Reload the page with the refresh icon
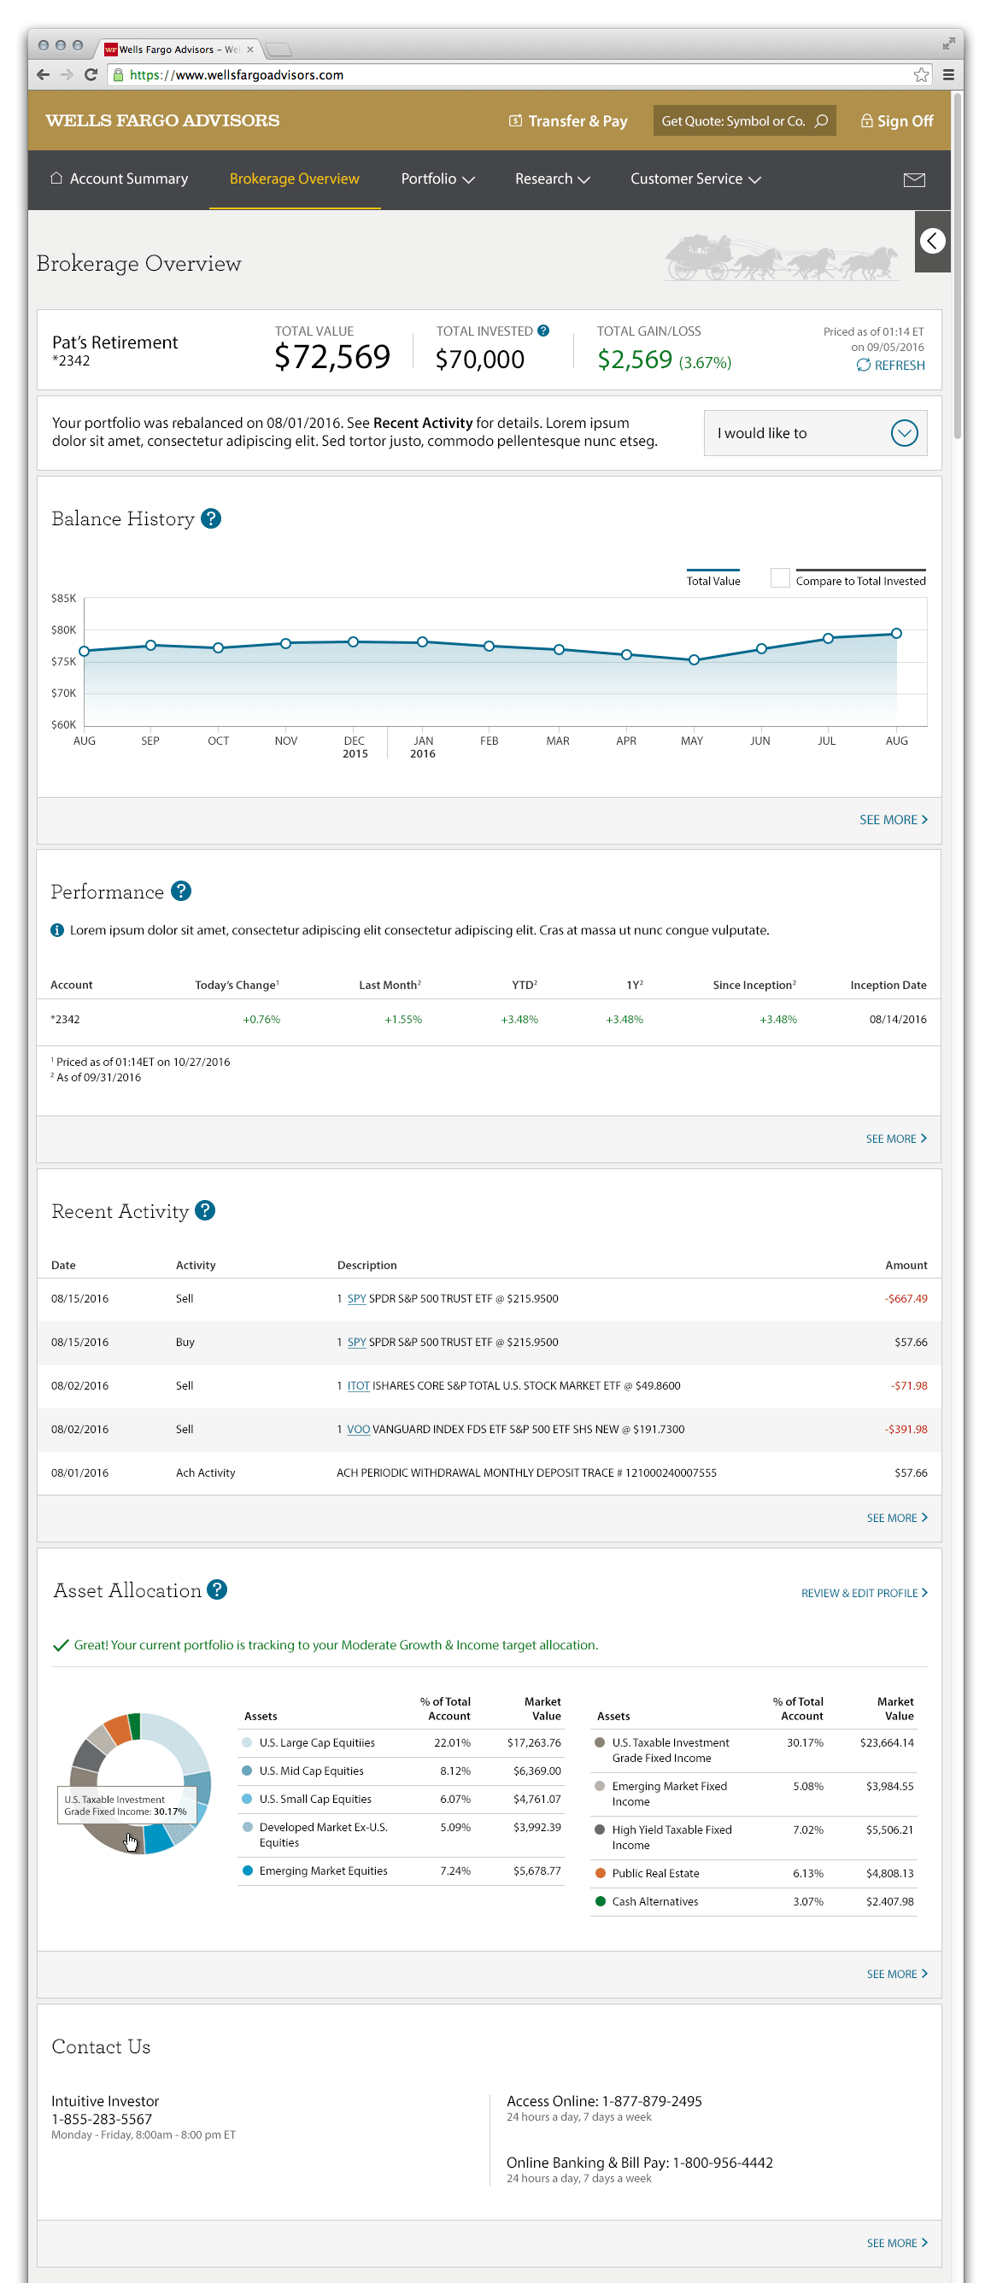This screenshot has height=2283, width=991. tap(91, 75)
